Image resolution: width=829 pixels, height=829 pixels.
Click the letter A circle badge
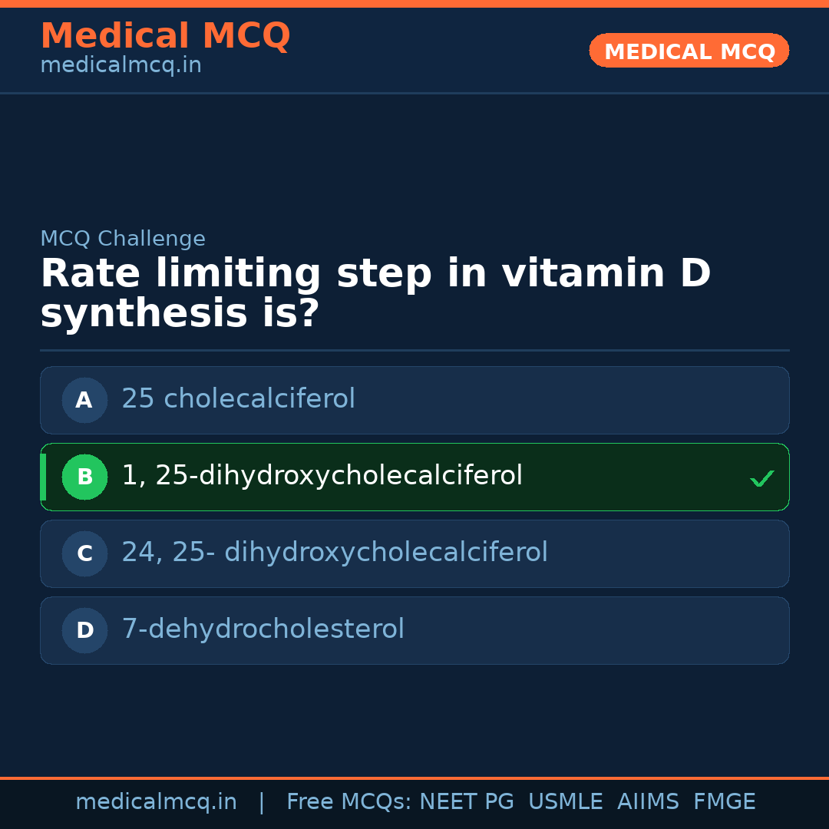tap(84, 400)
